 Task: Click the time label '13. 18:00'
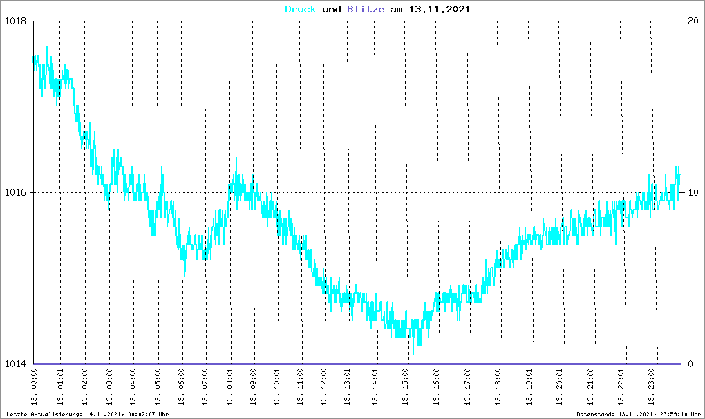(498, 387)
